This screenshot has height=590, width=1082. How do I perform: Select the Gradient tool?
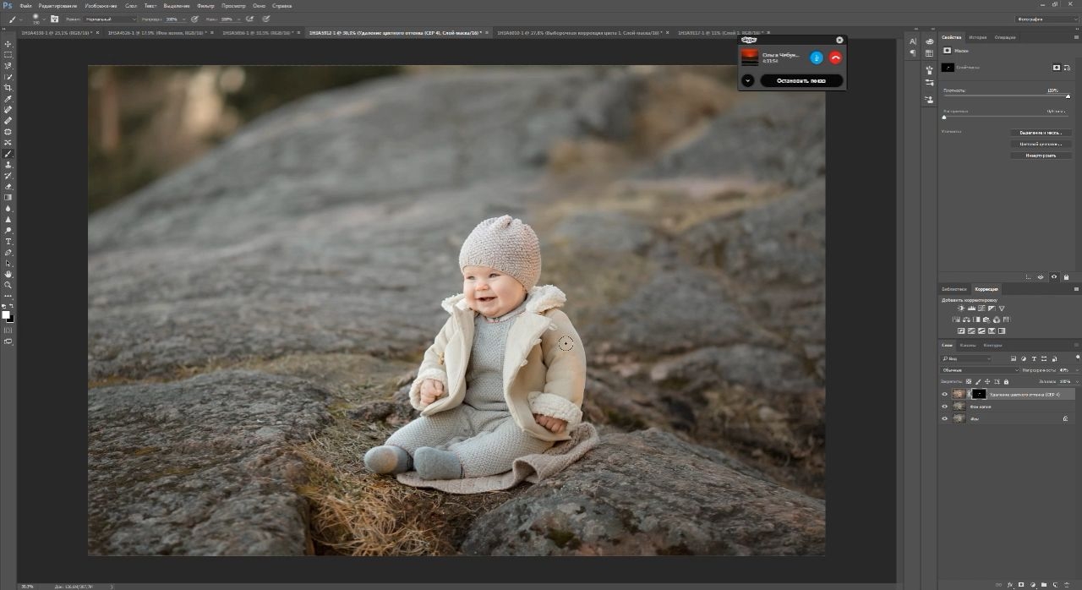pos(8,198)
